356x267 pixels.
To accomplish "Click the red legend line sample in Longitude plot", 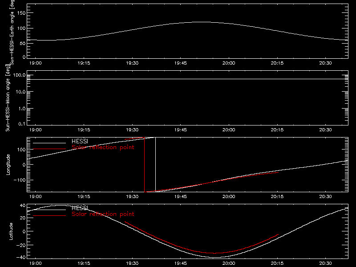I will tap(49, 149).
